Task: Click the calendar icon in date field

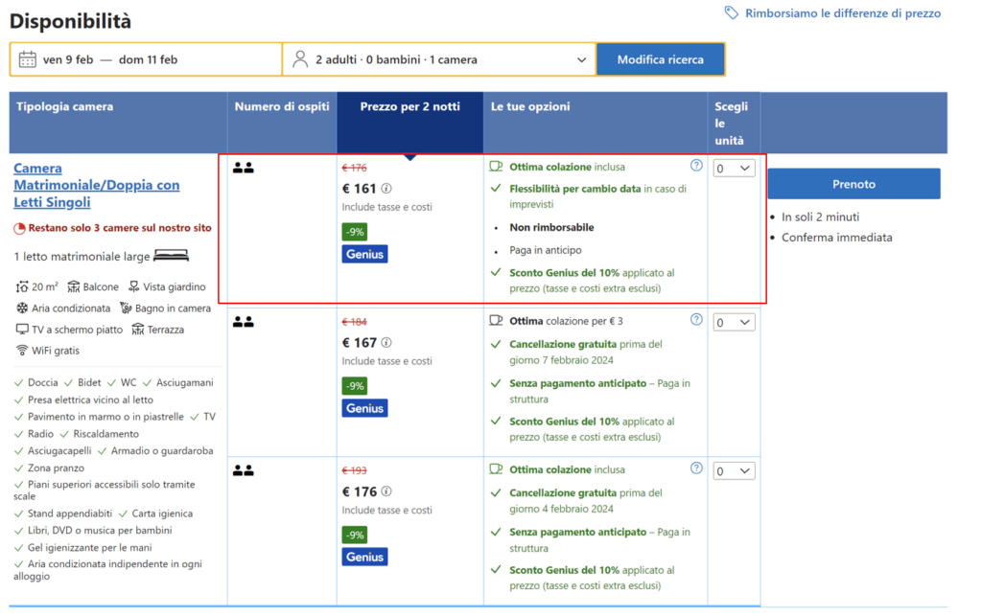Action: pyautogui.click(x=28, y=59)
